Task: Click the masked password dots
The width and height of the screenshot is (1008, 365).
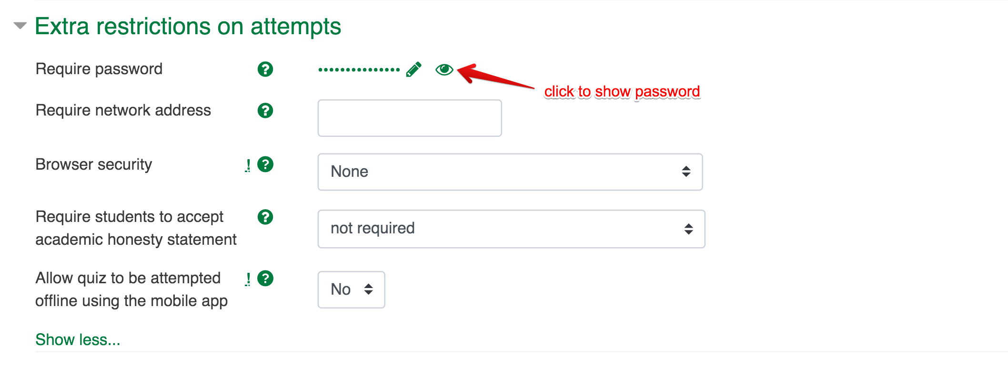Action: (359, 70)
